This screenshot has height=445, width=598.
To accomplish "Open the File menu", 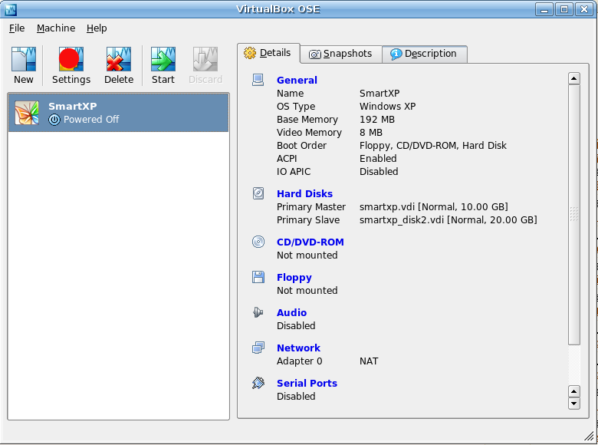I will [x=17, y=28].
